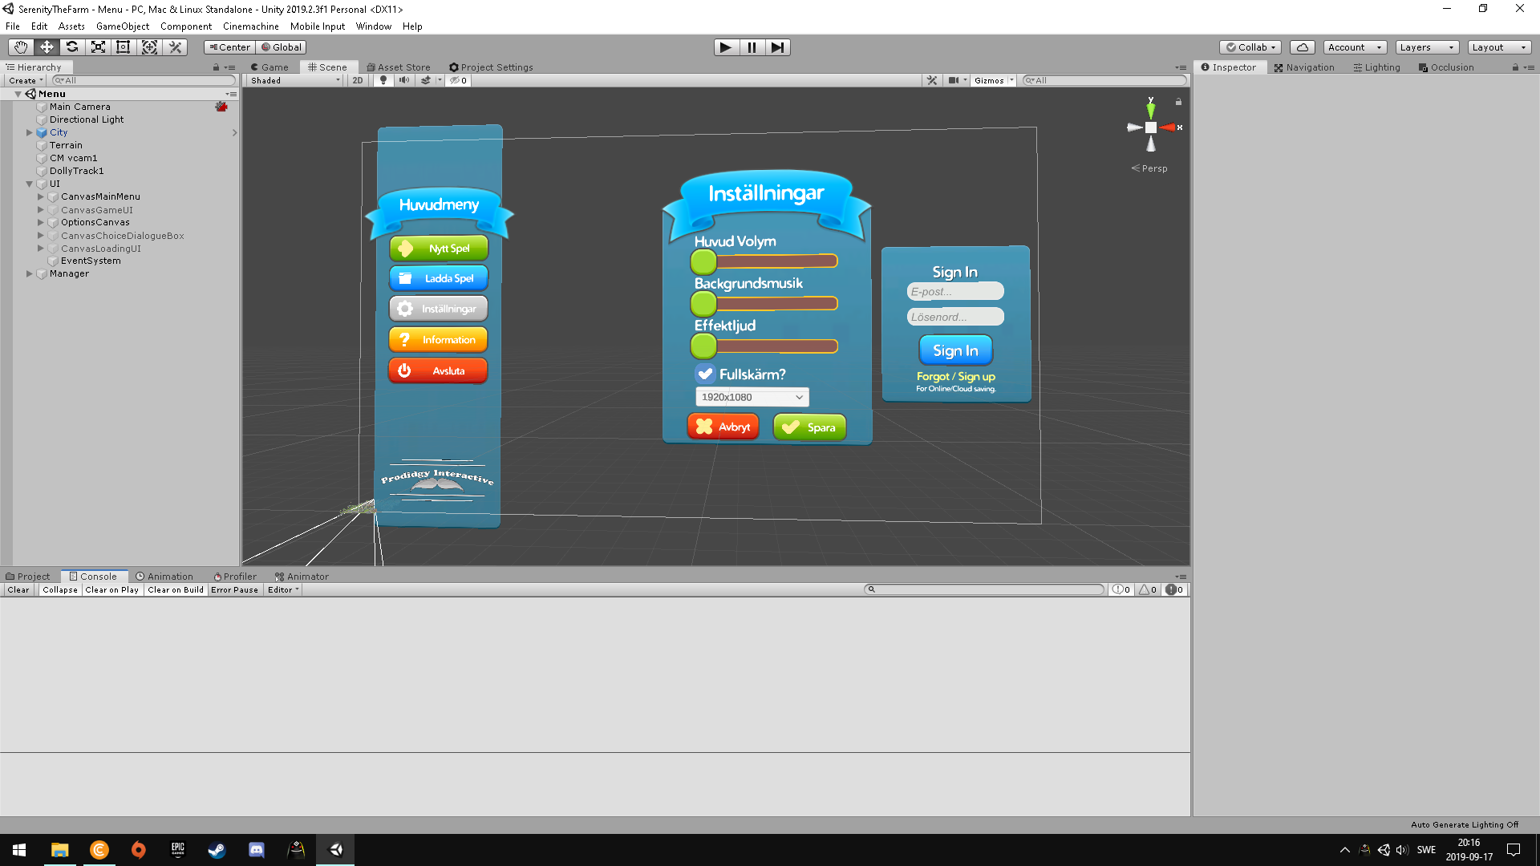The width and height of the screenshot is (1540, 866).
Task: Click the Hierarchy search field
Action: (144, 80)
